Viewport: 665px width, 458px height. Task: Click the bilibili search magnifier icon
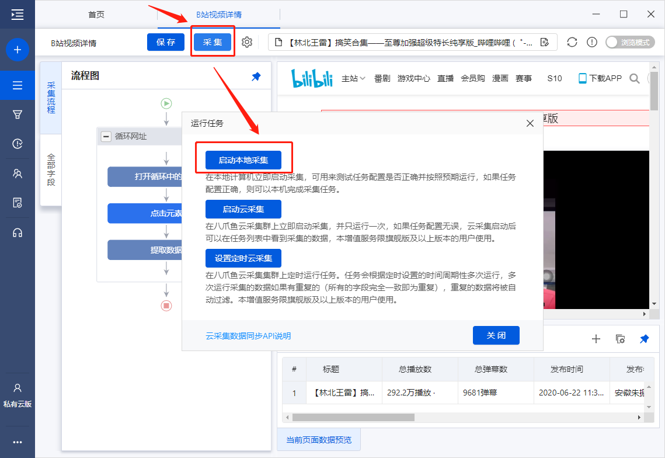tap(635, 78)
